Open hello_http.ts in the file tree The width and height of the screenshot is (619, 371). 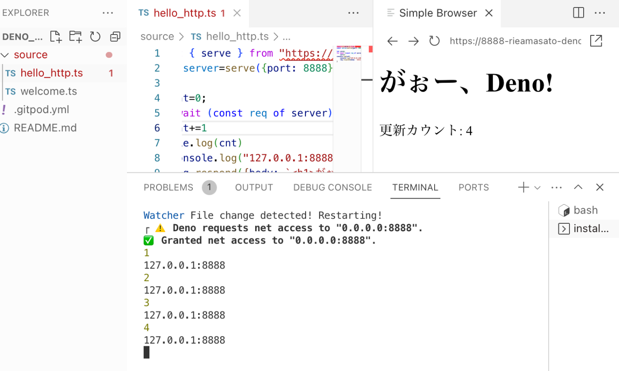(x=63, y=73)
